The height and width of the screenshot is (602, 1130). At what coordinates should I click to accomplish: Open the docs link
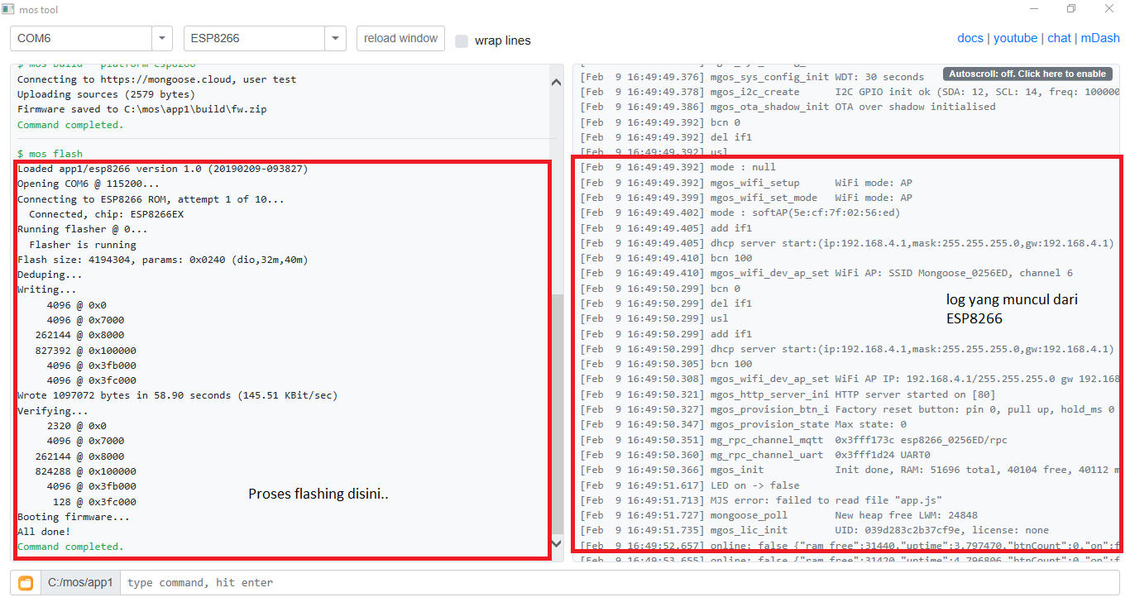(970, 38)
